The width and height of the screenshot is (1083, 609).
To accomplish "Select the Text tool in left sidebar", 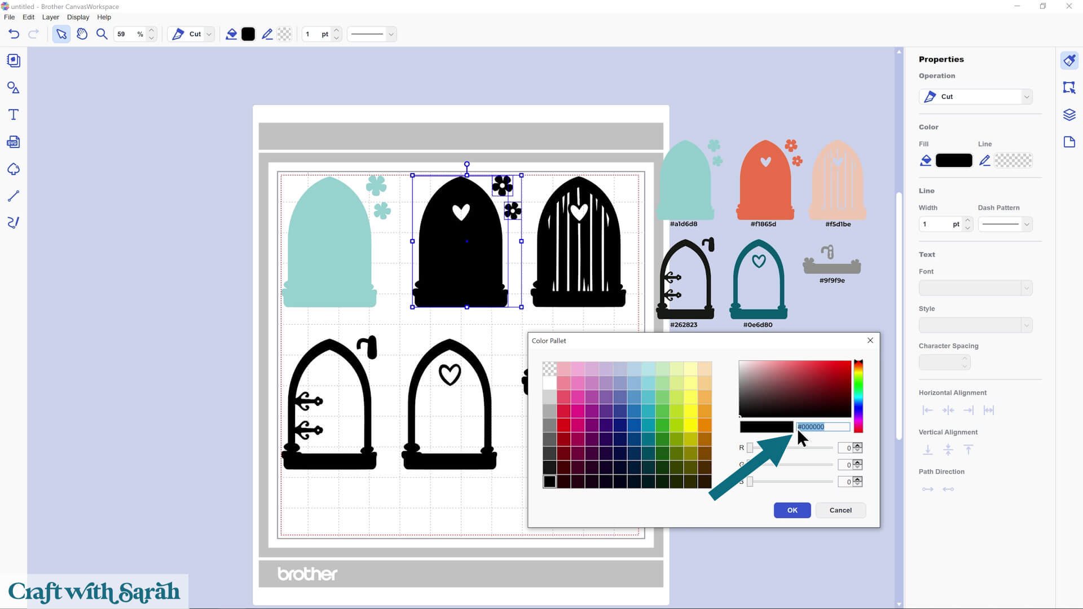I will pos(14,115).
